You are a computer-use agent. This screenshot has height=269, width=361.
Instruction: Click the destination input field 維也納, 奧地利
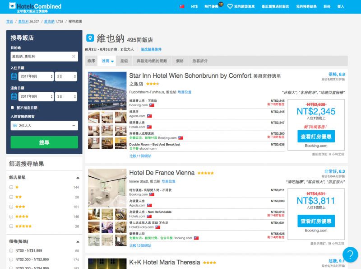coord(44,57)
